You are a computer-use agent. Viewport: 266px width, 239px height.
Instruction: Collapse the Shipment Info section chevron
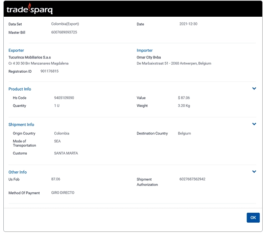tap(254, 124)
